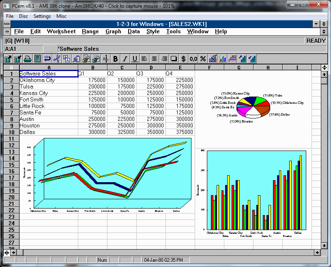Select the Oklahoma City cell
Image resolution: width=331 pixels, height=267 pixels.
(x=49, y=80)
